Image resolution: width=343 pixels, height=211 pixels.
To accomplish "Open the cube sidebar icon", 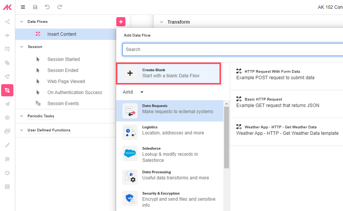I will coord(7,118).
